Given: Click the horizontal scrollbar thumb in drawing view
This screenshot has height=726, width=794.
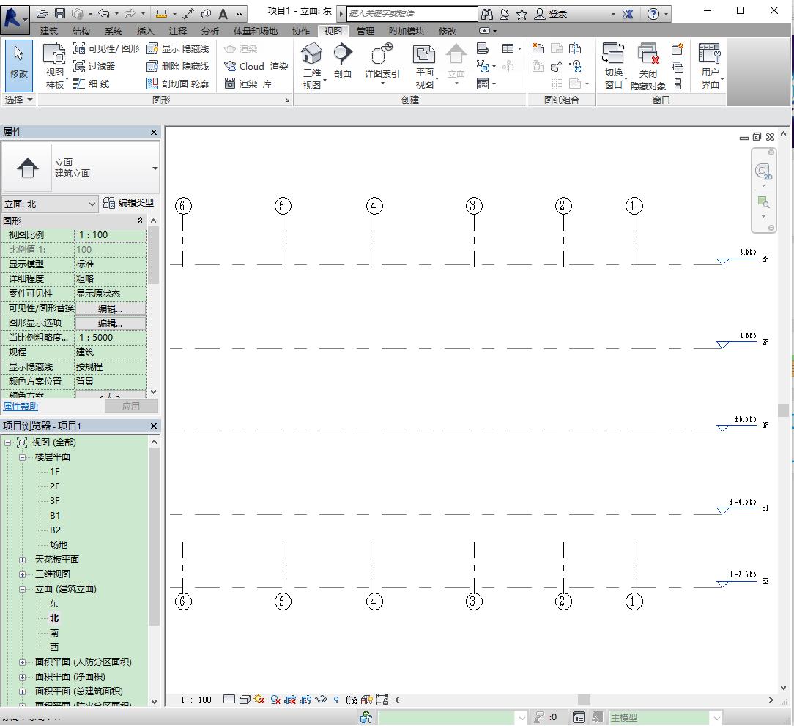Looking at the screenshot, I should [584, 700].
